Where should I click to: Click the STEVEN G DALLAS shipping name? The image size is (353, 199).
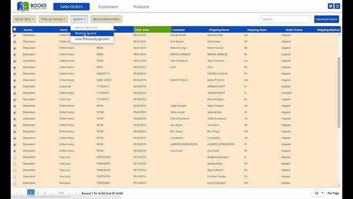click(x=217, y=74)
